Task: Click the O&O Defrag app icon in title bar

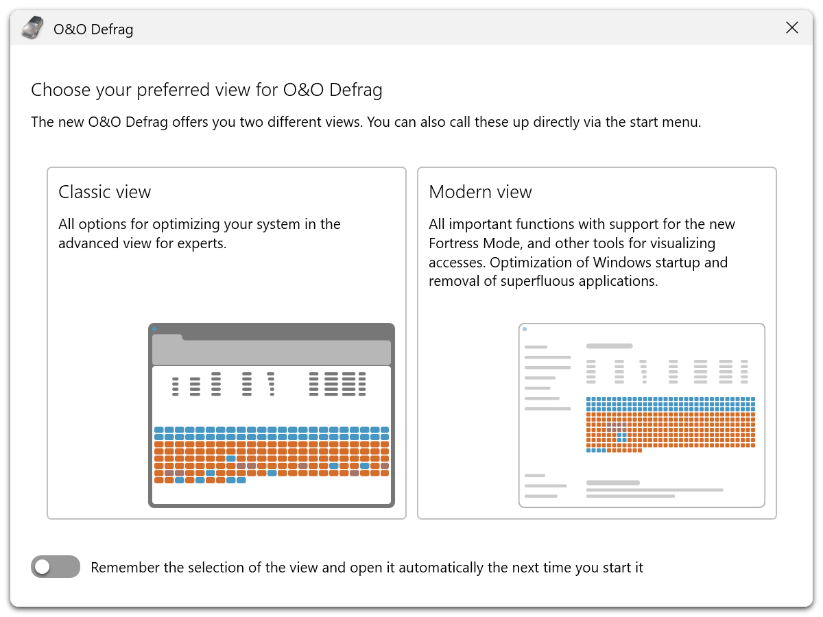Action: [32, 29]
